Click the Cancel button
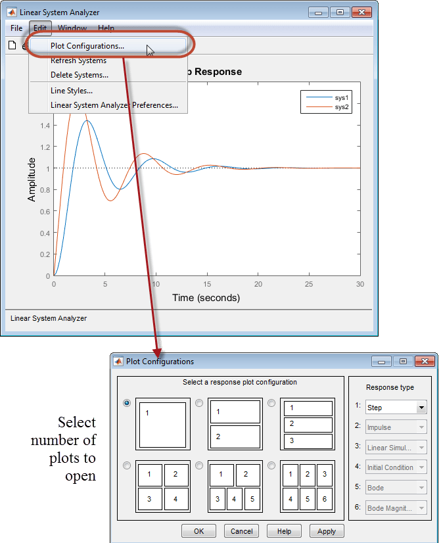Screen dimensions: 441x543 [x=242, y=531]
